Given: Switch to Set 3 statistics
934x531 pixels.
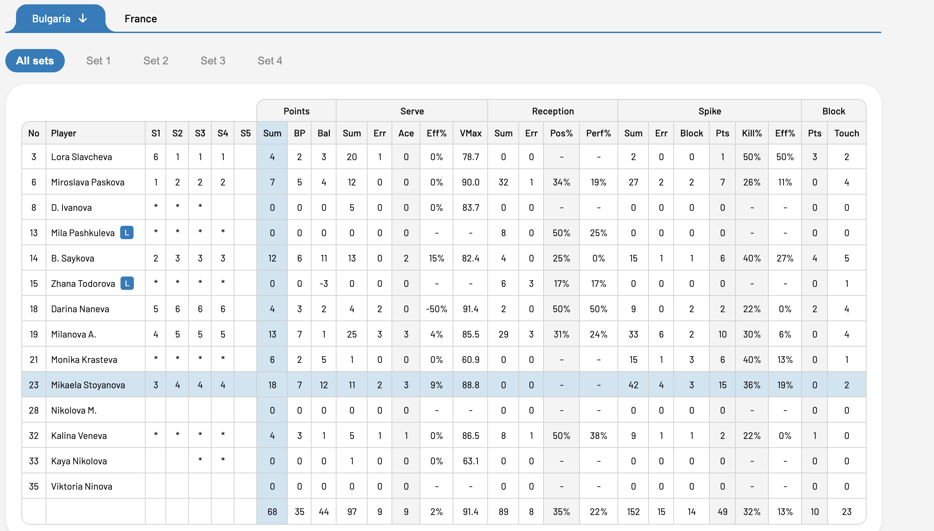Looking at the screenshot, I should coord(213,61).
